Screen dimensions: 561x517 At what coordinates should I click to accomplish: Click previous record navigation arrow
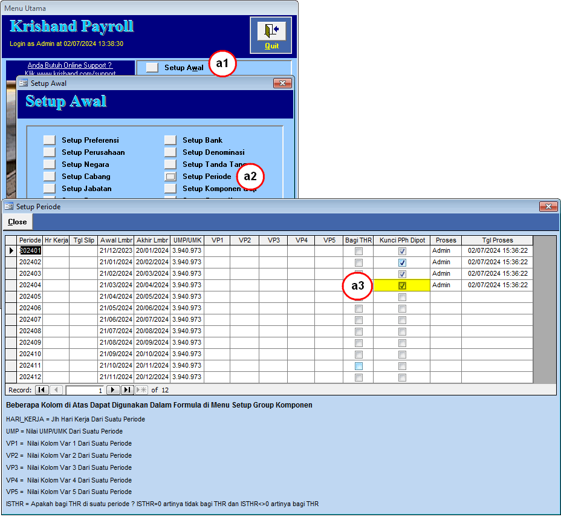(x=56, y=390)
